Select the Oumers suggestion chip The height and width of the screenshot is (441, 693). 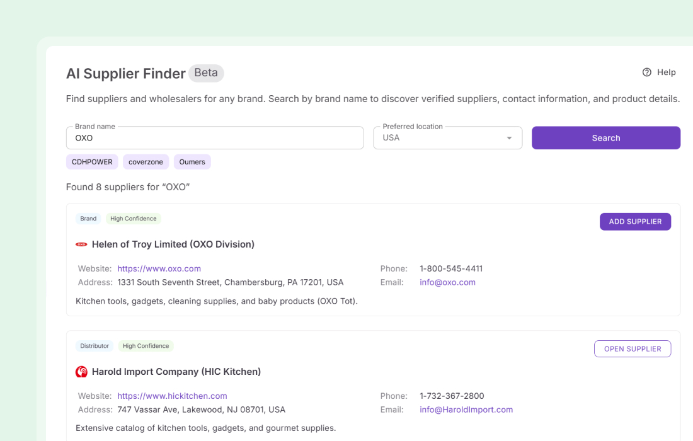(x=192, y=161)
